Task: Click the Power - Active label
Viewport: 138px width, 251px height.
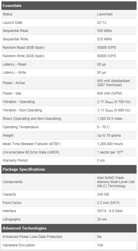Action: (x=14, y=83)
